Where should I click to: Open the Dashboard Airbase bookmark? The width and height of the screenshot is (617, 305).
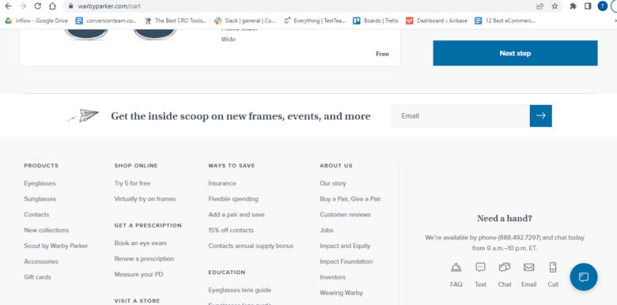click(x=437, y=21)
